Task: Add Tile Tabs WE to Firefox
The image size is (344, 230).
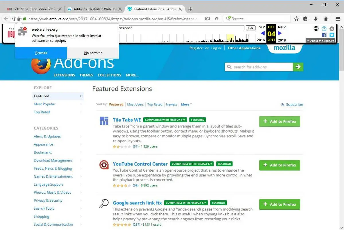Action: 279,121
